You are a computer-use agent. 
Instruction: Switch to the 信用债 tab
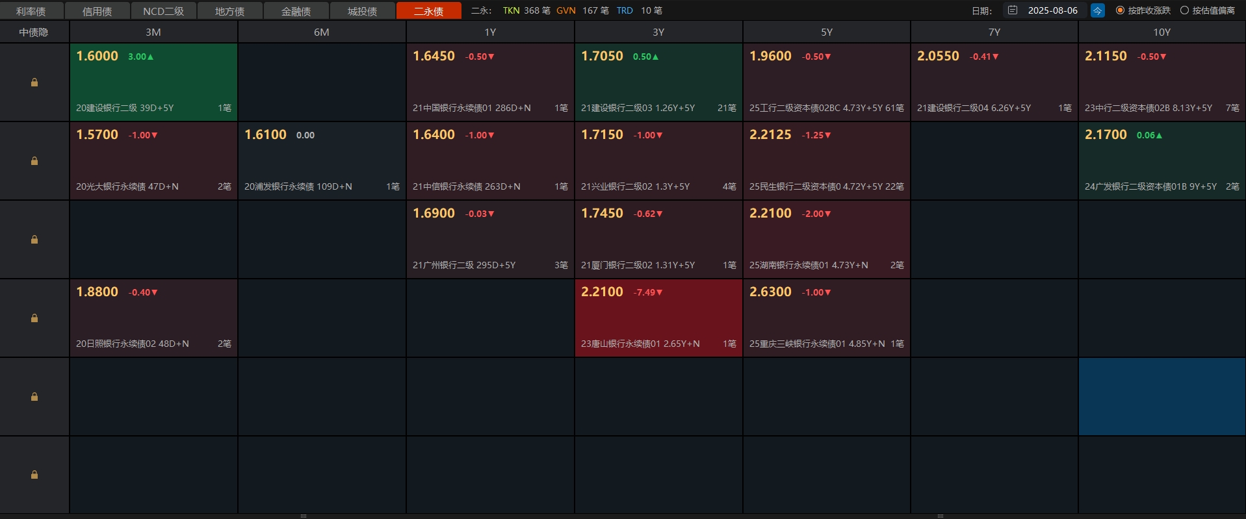[x=97, y=11]
